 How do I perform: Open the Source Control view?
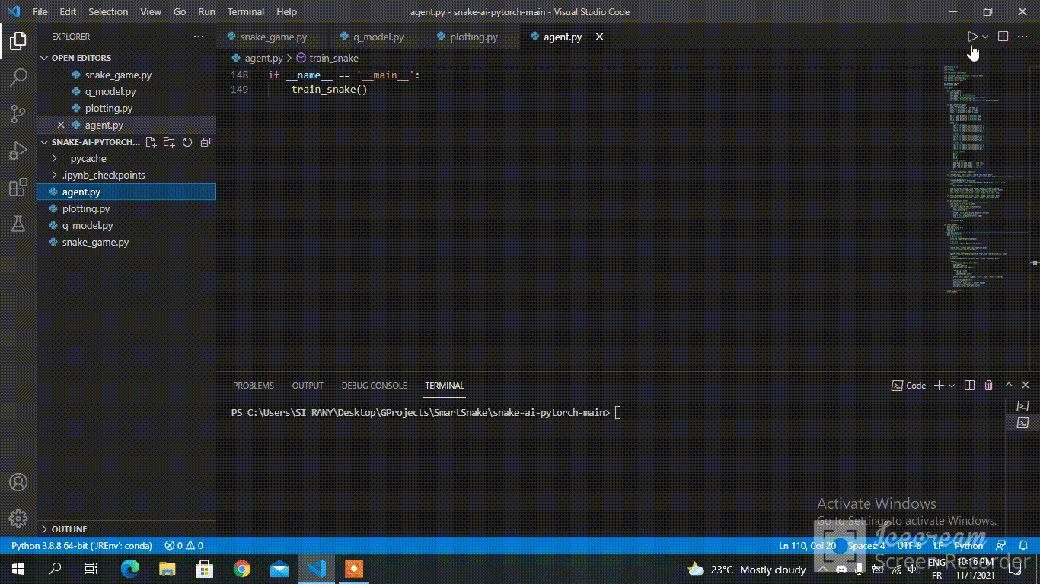tap(18, 114)
